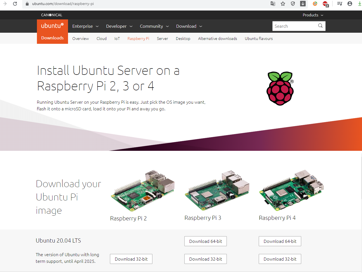Download 64-bit for Raspberry Pi 3
Viewport: 362px width, 275px height.
click(205, 241)
